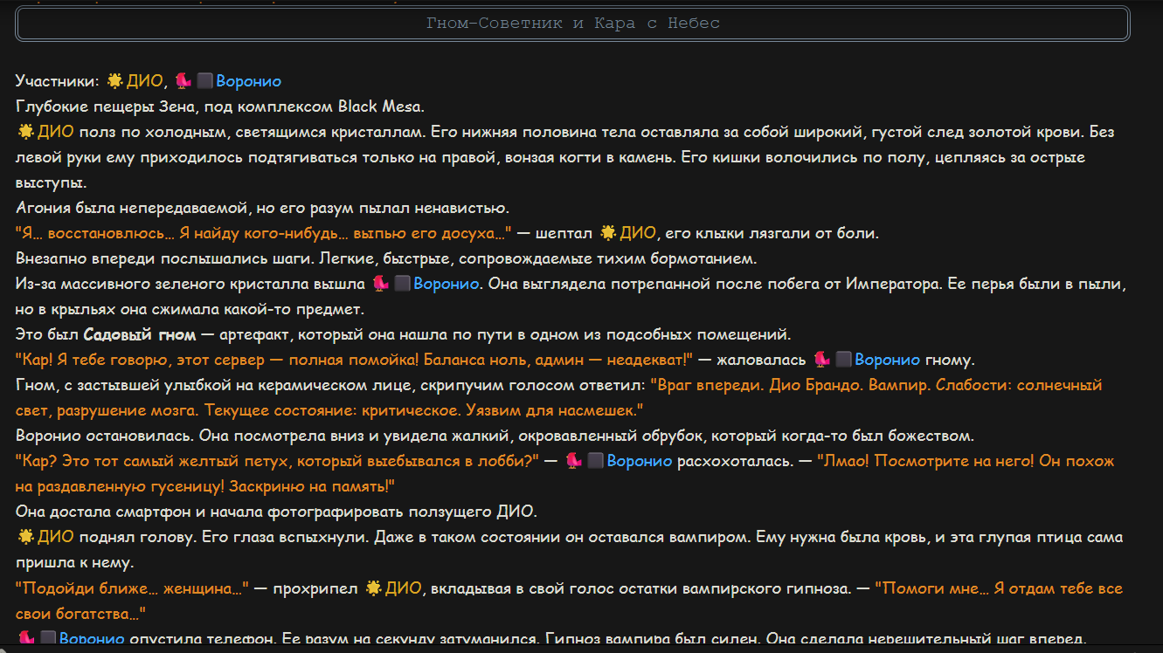Click the sun emoji before 'ДИО полз по холодным'
This screenshot has height=653, width=1163.
[x=25, y=132]
